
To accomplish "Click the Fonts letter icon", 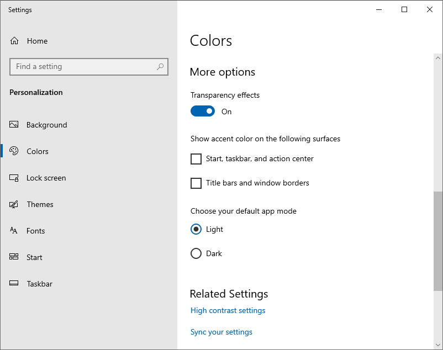I will 14,231.
